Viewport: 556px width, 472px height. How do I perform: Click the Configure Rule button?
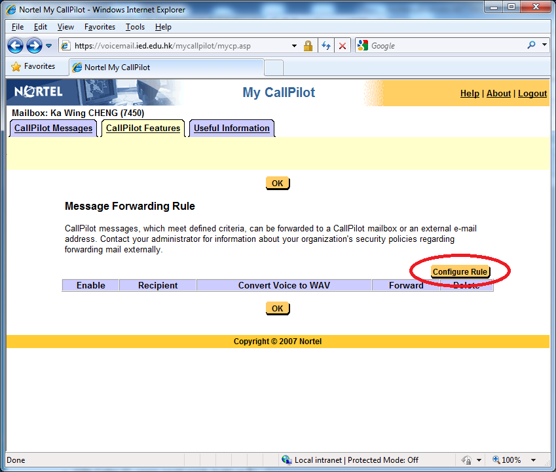point(460,272)
